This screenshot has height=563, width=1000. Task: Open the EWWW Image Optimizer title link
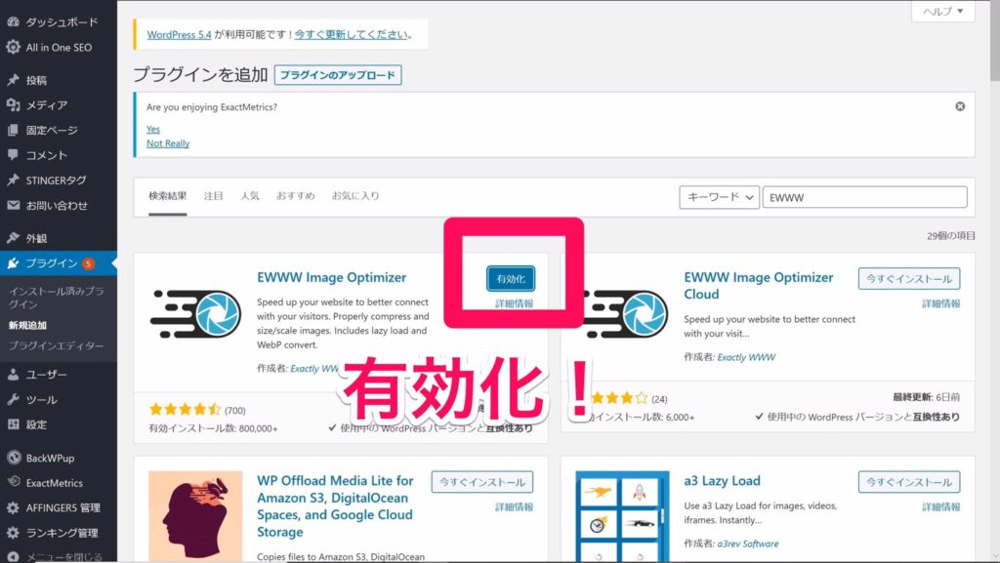[332, 277]
